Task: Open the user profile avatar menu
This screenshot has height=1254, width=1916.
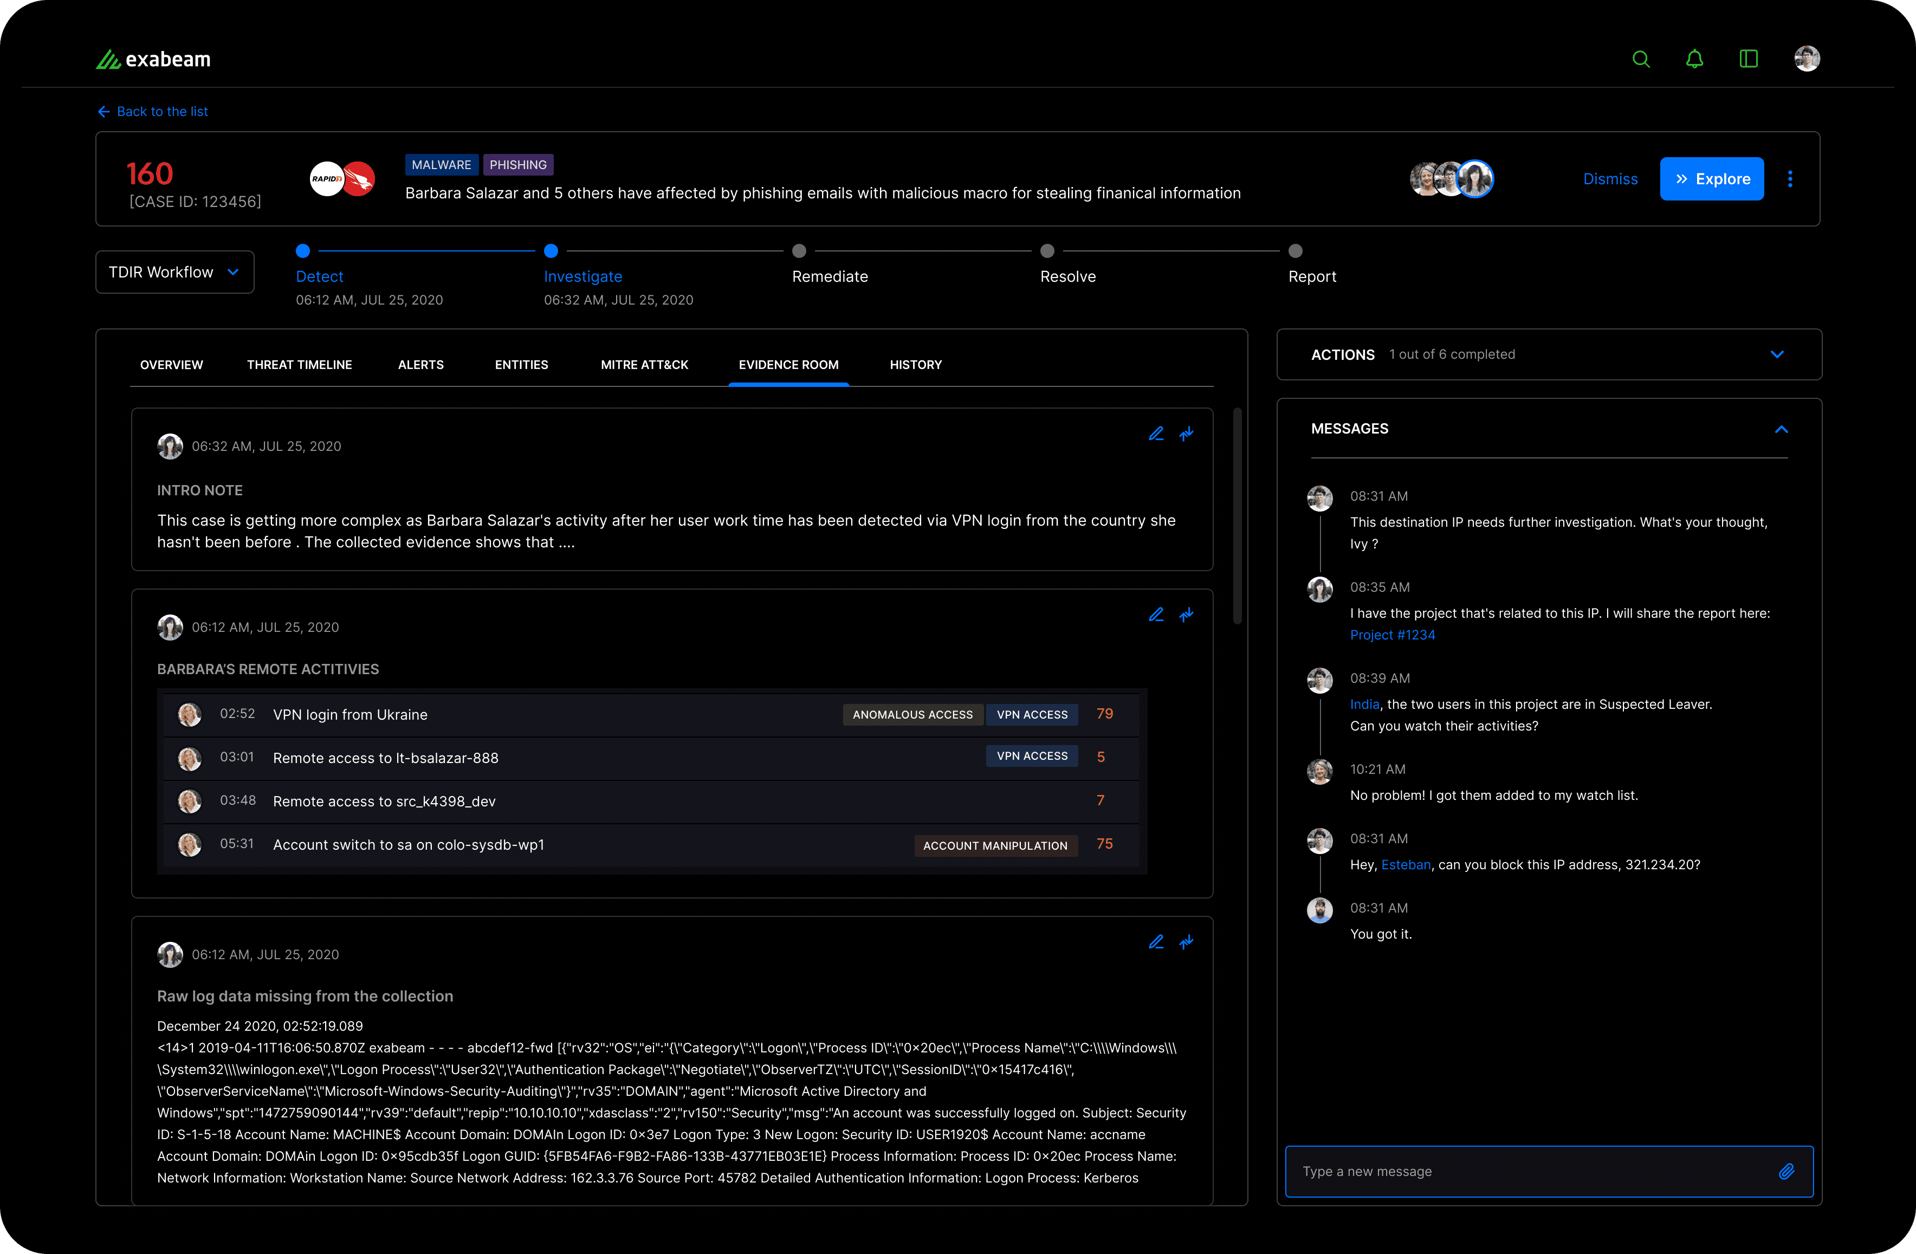Action: tap(1807, 59)
